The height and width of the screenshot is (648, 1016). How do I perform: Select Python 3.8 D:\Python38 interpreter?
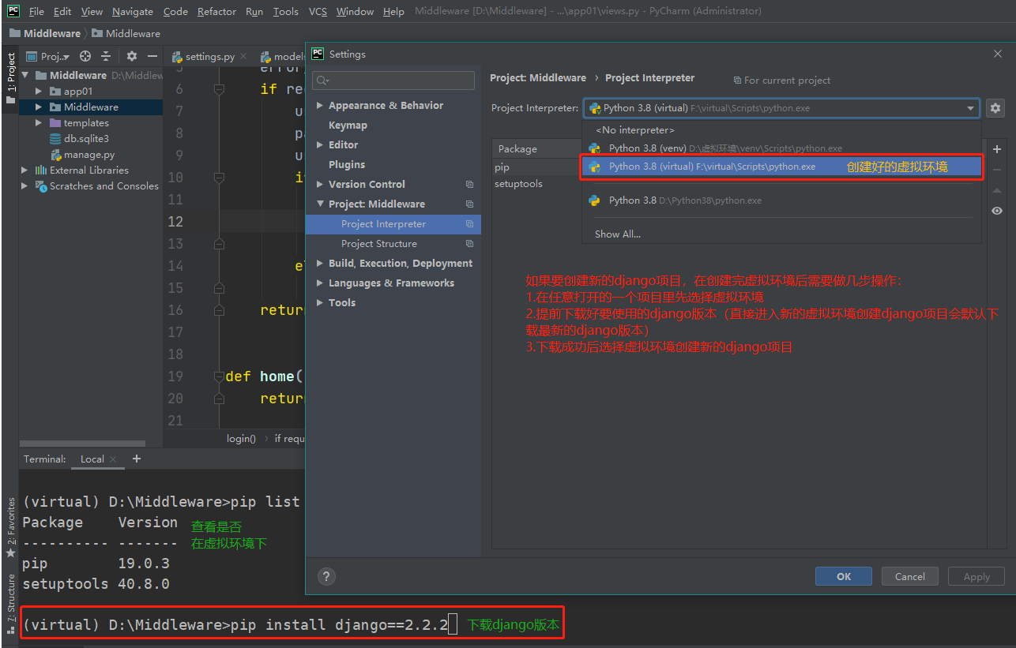[x=781, y=200]
